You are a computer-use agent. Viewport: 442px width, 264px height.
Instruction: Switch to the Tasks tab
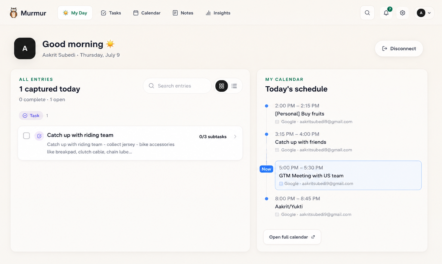[x=111, y=13]
